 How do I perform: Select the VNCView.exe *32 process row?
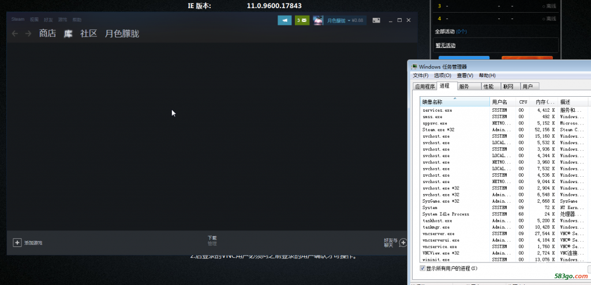point(504,253)
